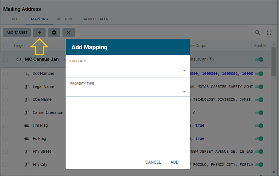Check the Dba Name row checkbox

(5, 100)
